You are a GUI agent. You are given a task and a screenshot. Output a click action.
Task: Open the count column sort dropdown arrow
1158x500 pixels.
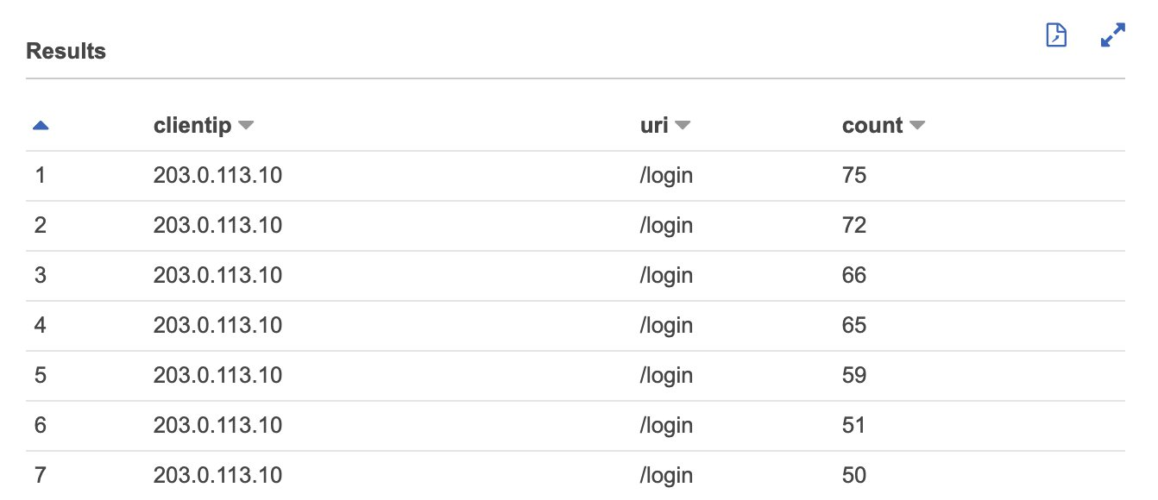[917, 126]
